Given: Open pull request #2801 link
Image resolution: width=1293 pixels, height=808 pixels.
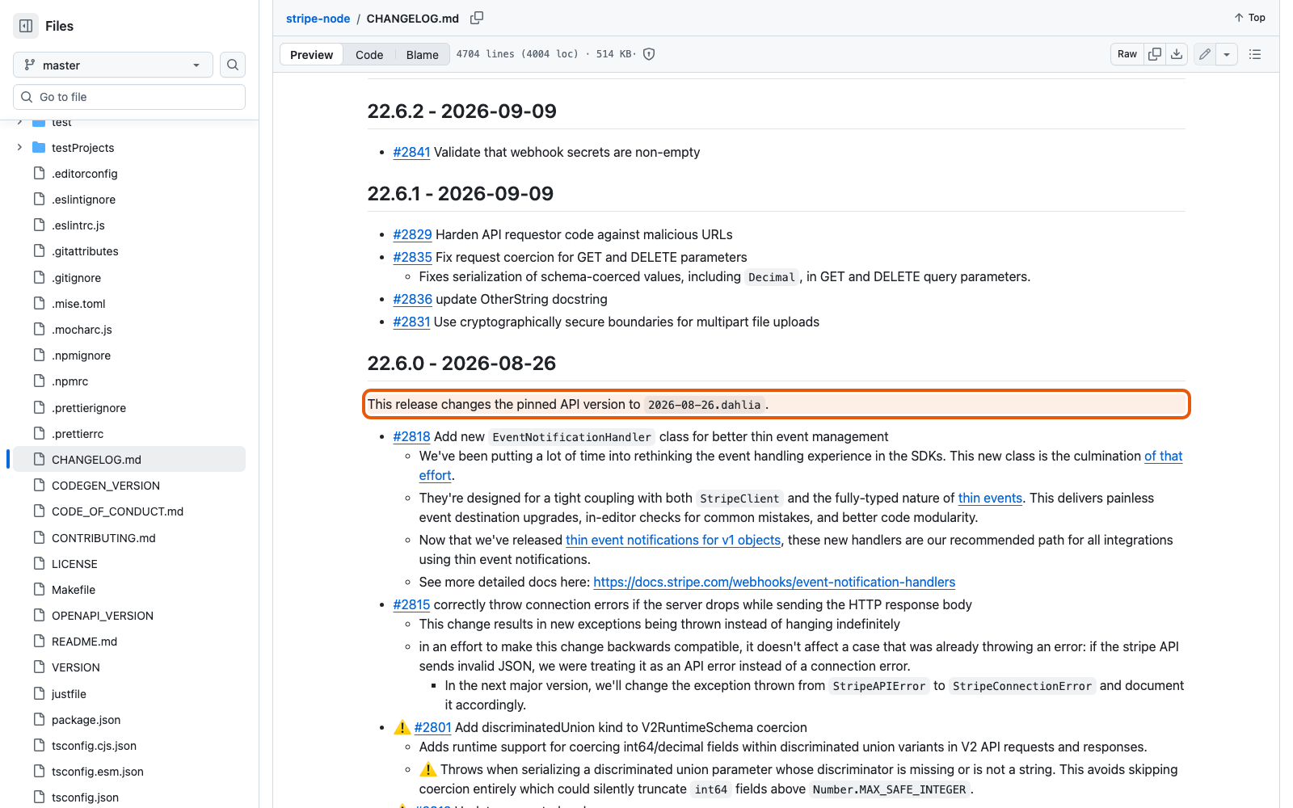Looking at the screenshot, I should (432, 727).
